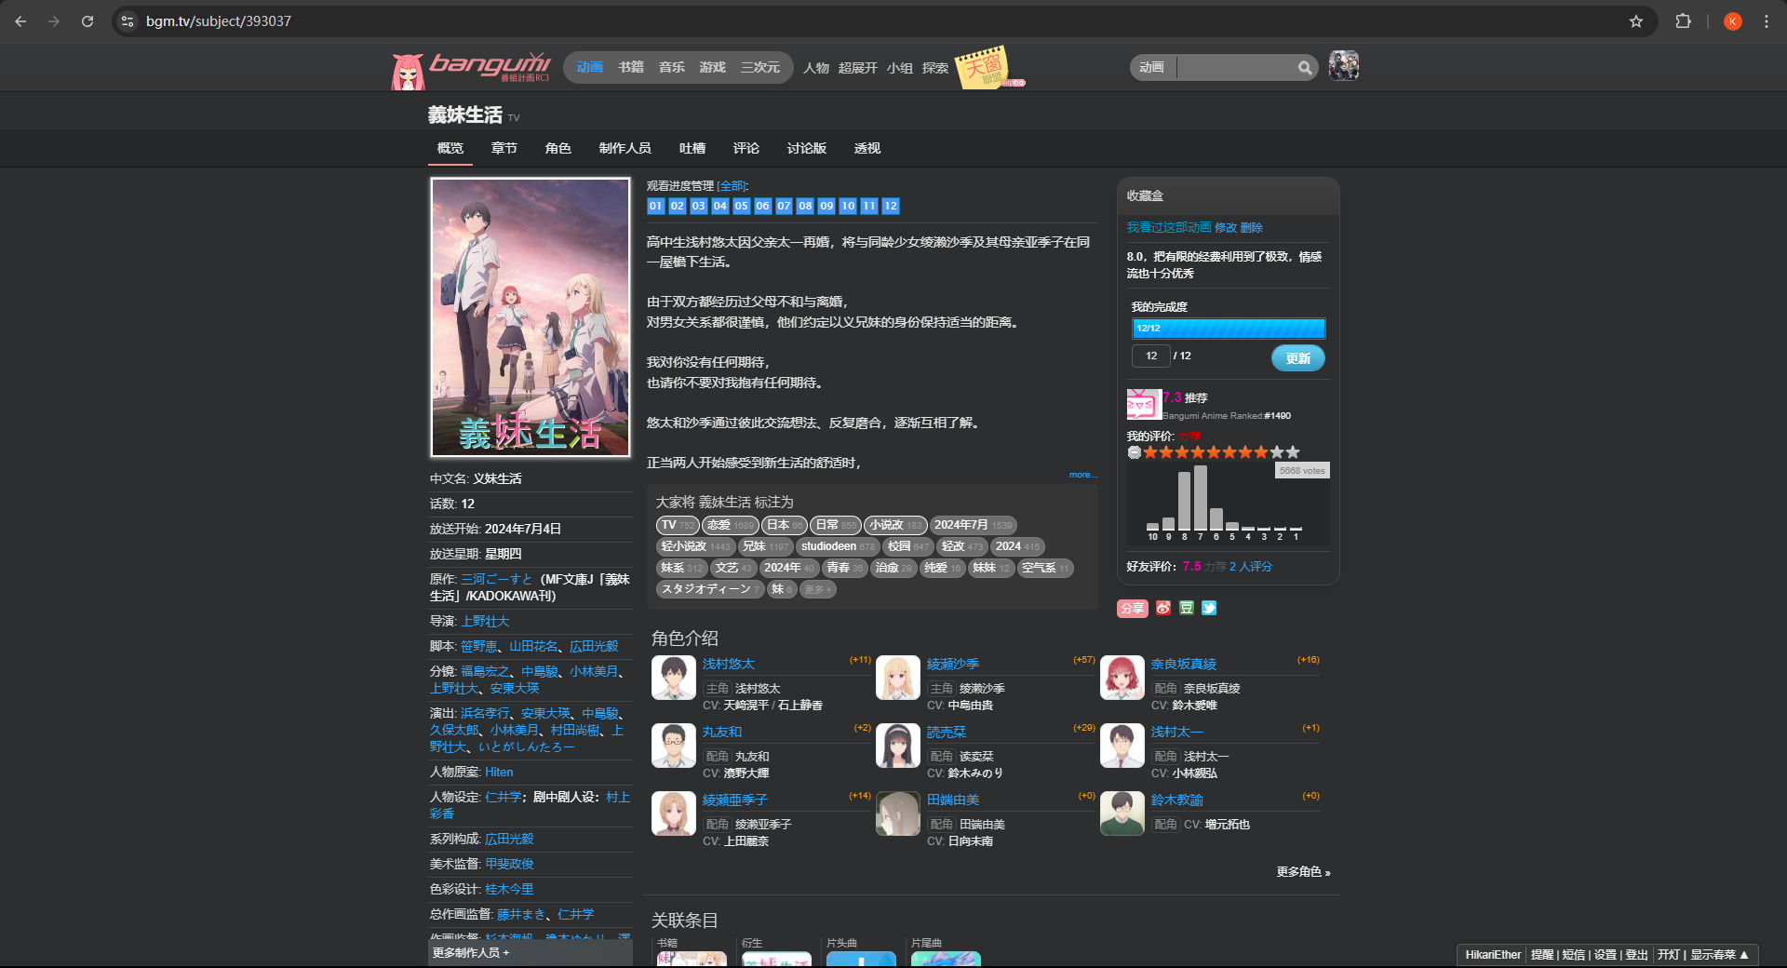Click the Bangumi logo in the header

[x=490, y=67]
